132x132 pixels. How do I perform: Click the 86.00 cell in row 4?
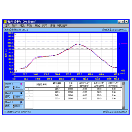(x=99, y=99)
